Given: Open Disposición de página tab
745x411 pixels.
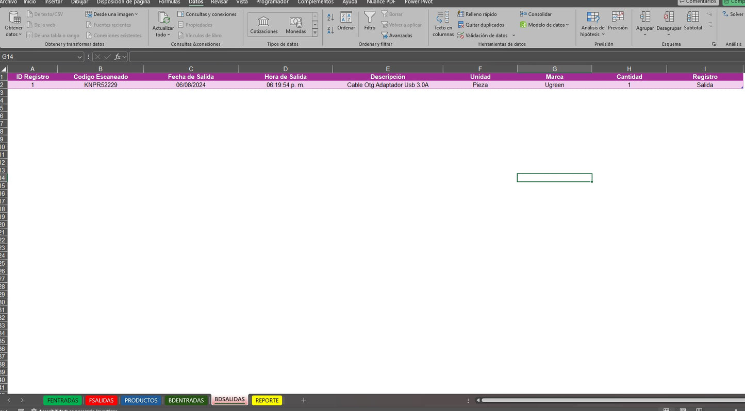Looking at the screenshot, I should 123,2.
